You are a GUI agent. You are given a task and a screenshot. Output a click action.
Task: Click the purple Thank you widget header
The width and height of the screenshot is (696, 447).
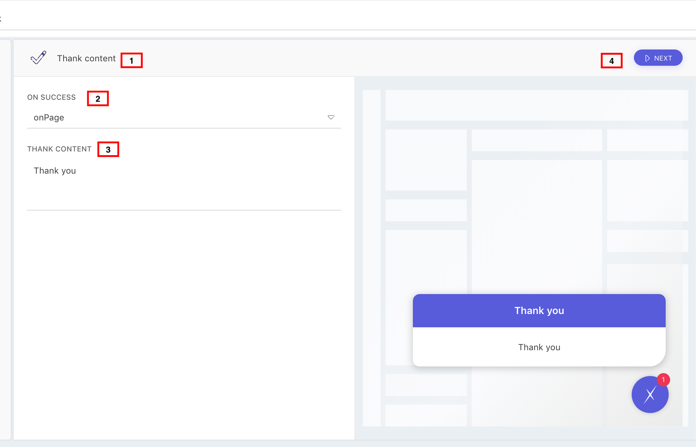click(539, 311)
